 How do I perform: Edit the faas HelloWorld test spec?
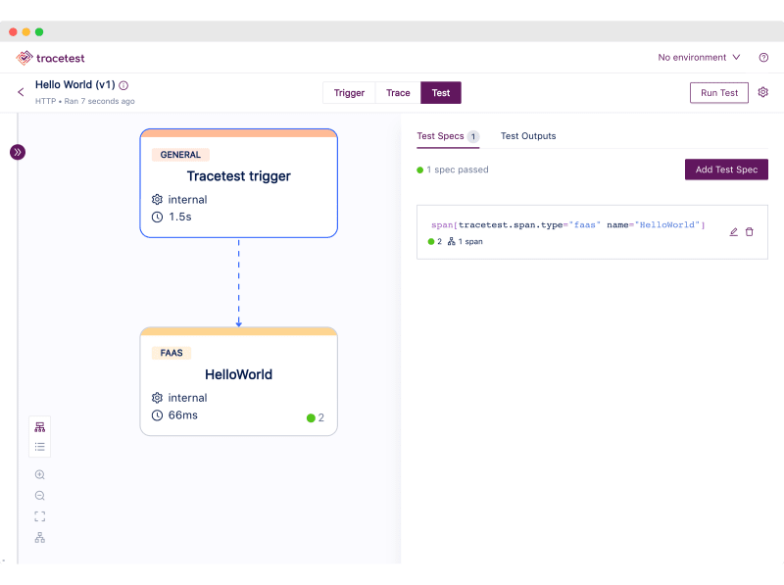pyautogui.click(x=733, y=232)
